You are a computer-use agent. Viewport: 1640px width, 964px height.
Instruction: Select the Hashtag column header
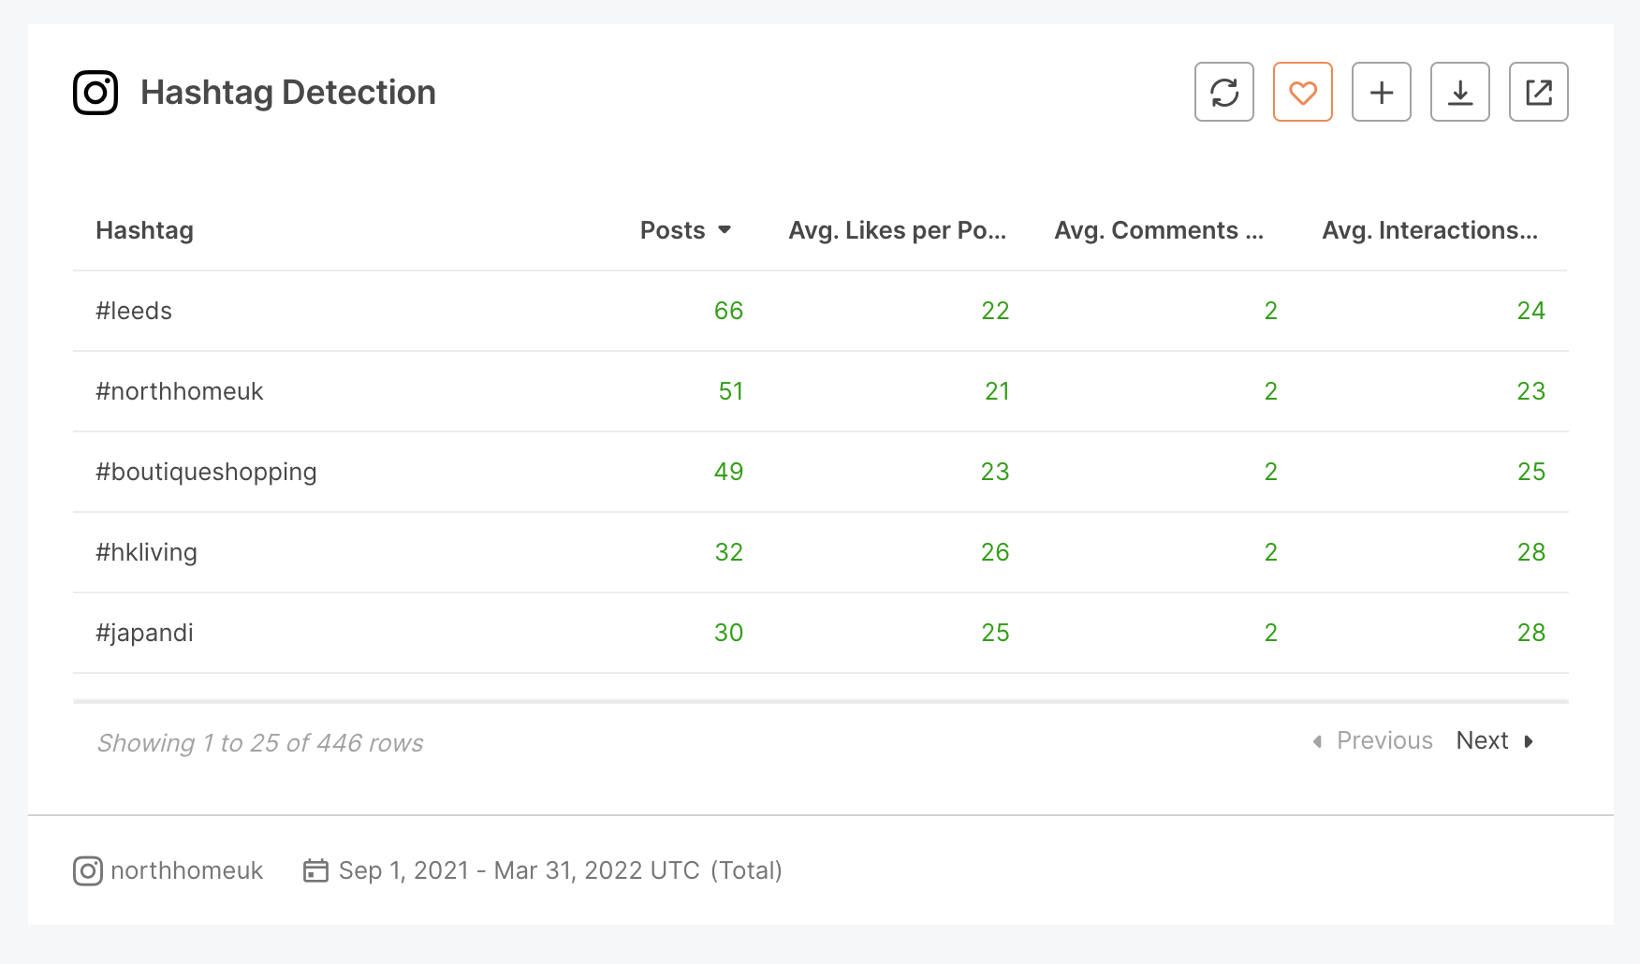point(144,230)
